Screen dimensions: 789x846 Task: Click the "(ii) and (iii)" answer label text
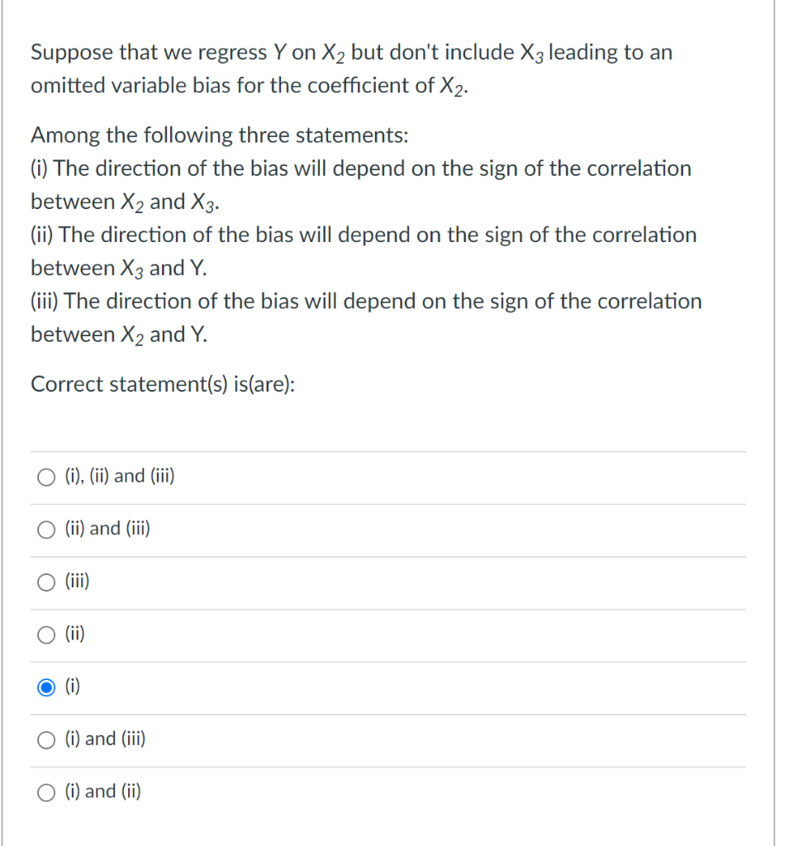[x=107, y=528]
